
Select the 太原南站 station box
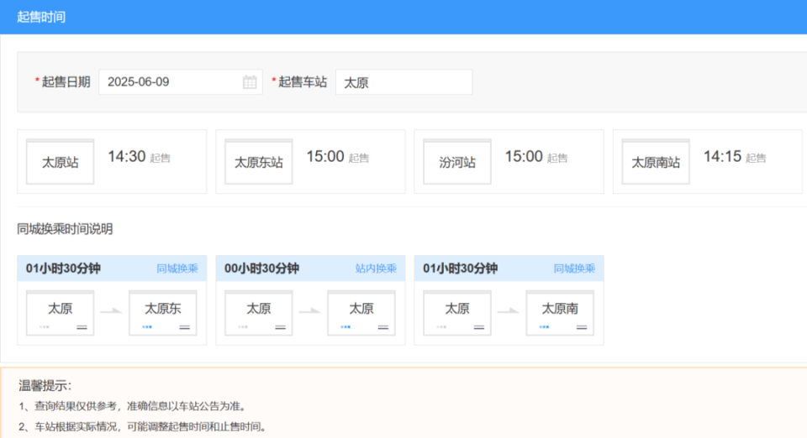click(656, 162)
